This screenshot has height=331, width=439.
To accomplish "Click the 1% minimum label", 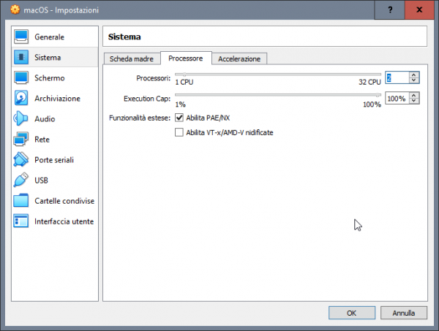I will 180,104.
